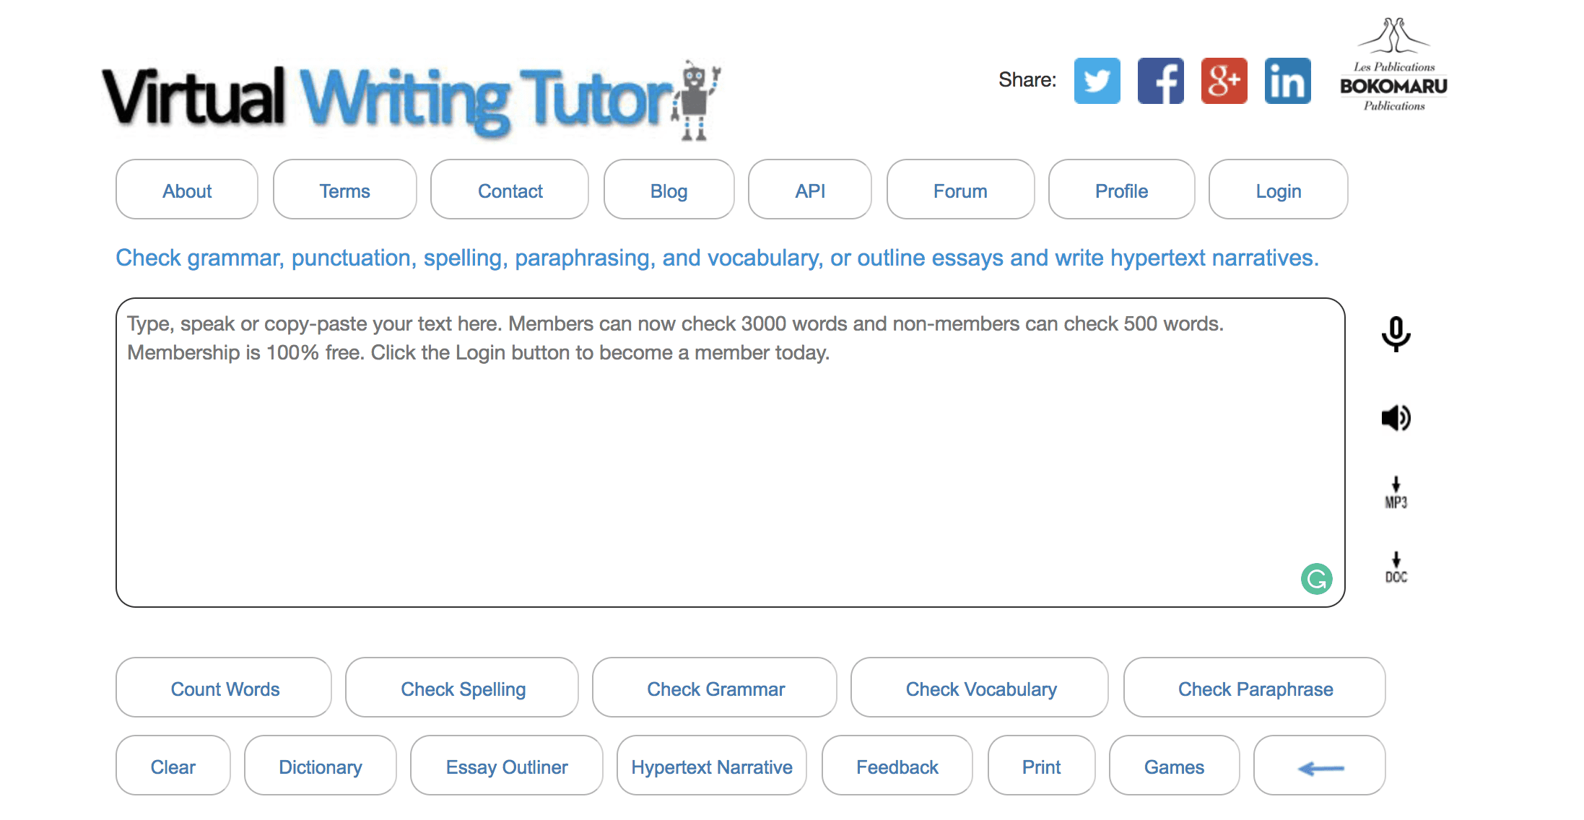Click the Check Grammar button
Viewport: 1584px width, 820px height.
(x=715, y=689)
